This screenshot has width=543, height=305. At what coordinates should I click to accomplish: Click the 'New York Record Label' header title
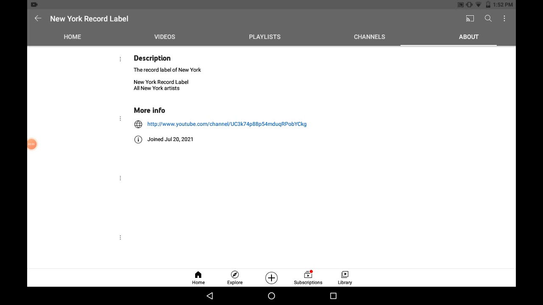pos(89,19)
